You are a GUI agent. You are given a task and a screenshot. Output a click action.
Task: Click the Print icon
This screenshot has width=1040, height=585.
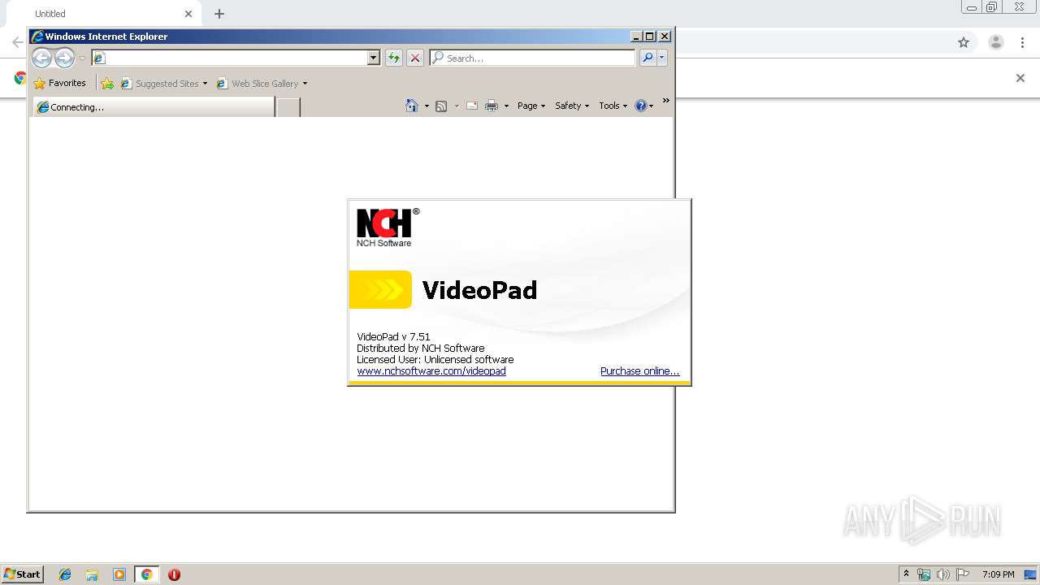(492, 106)
